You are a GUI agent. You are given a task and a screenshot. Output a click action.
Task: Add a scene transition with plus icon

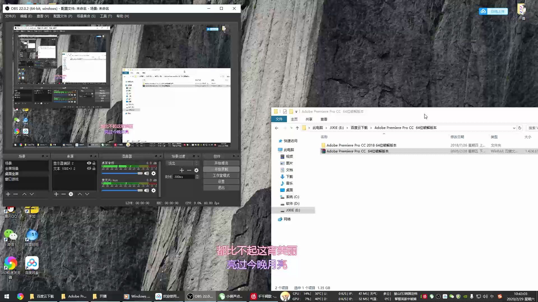[x=182, y=170]
